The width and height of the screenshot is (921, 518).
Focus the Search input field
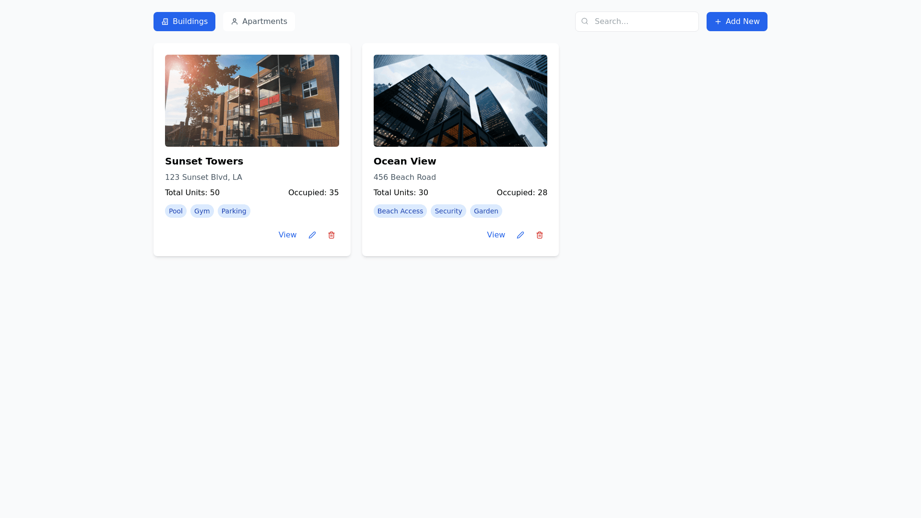click(643, 22)
